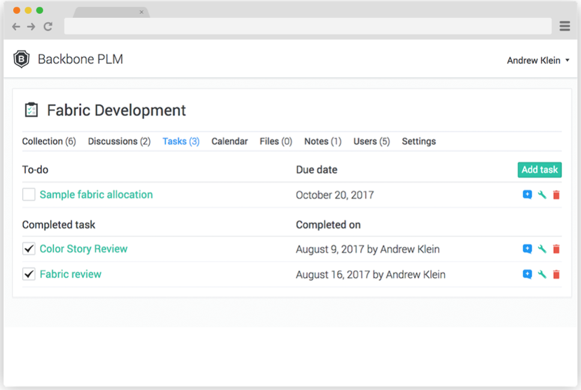The image size is (581, 390).
Task: Close the browser tab
Action: (141, 12)
